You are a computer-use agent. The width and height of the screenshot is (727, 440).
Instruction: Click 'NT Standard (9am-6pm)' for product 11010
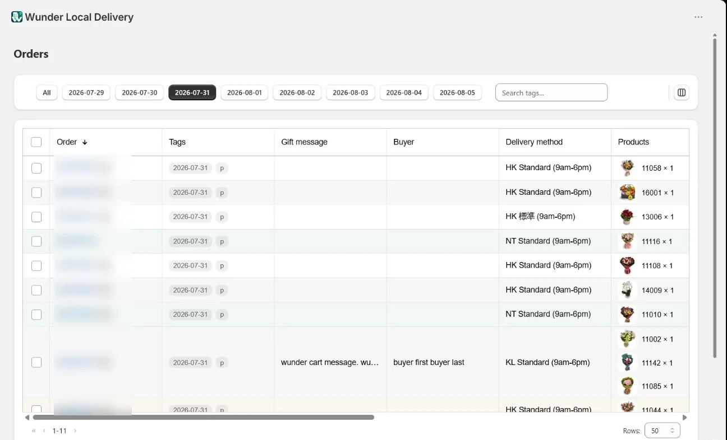(x=548, y=314)
